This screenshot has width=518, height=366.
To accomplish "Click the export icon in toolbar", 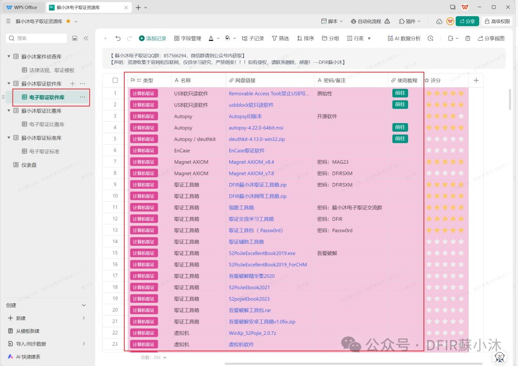I will point(450,38).
